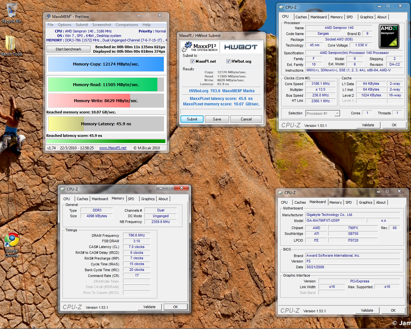Screen dimensions: 411x329
Task: Click OK in CPU-Z Memory window
Action: [175, 307]
